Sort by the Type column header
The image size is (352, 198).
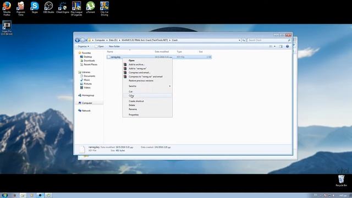(x=179, y=52)
